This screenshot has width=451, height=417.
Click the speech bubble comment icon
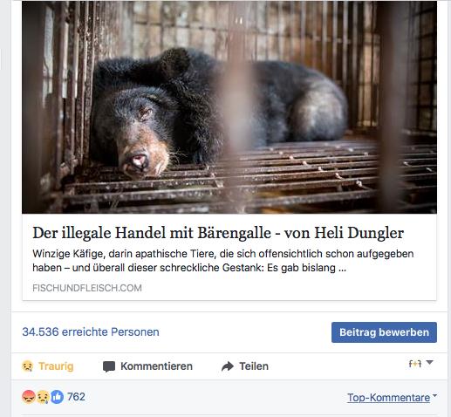click(x=109, y=366)
